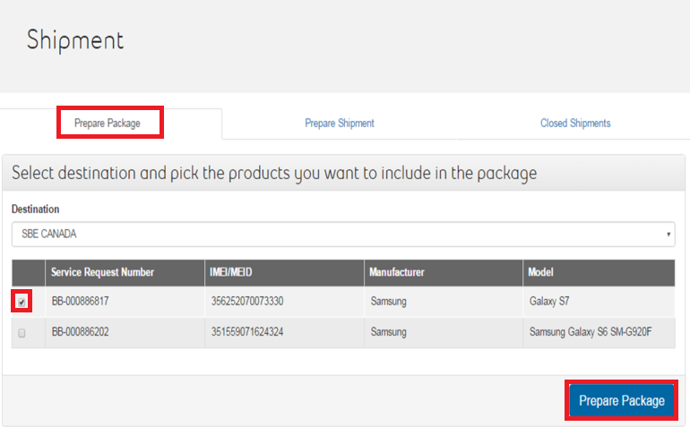Click the Service Request Number column header

click(x=102, y=272)
